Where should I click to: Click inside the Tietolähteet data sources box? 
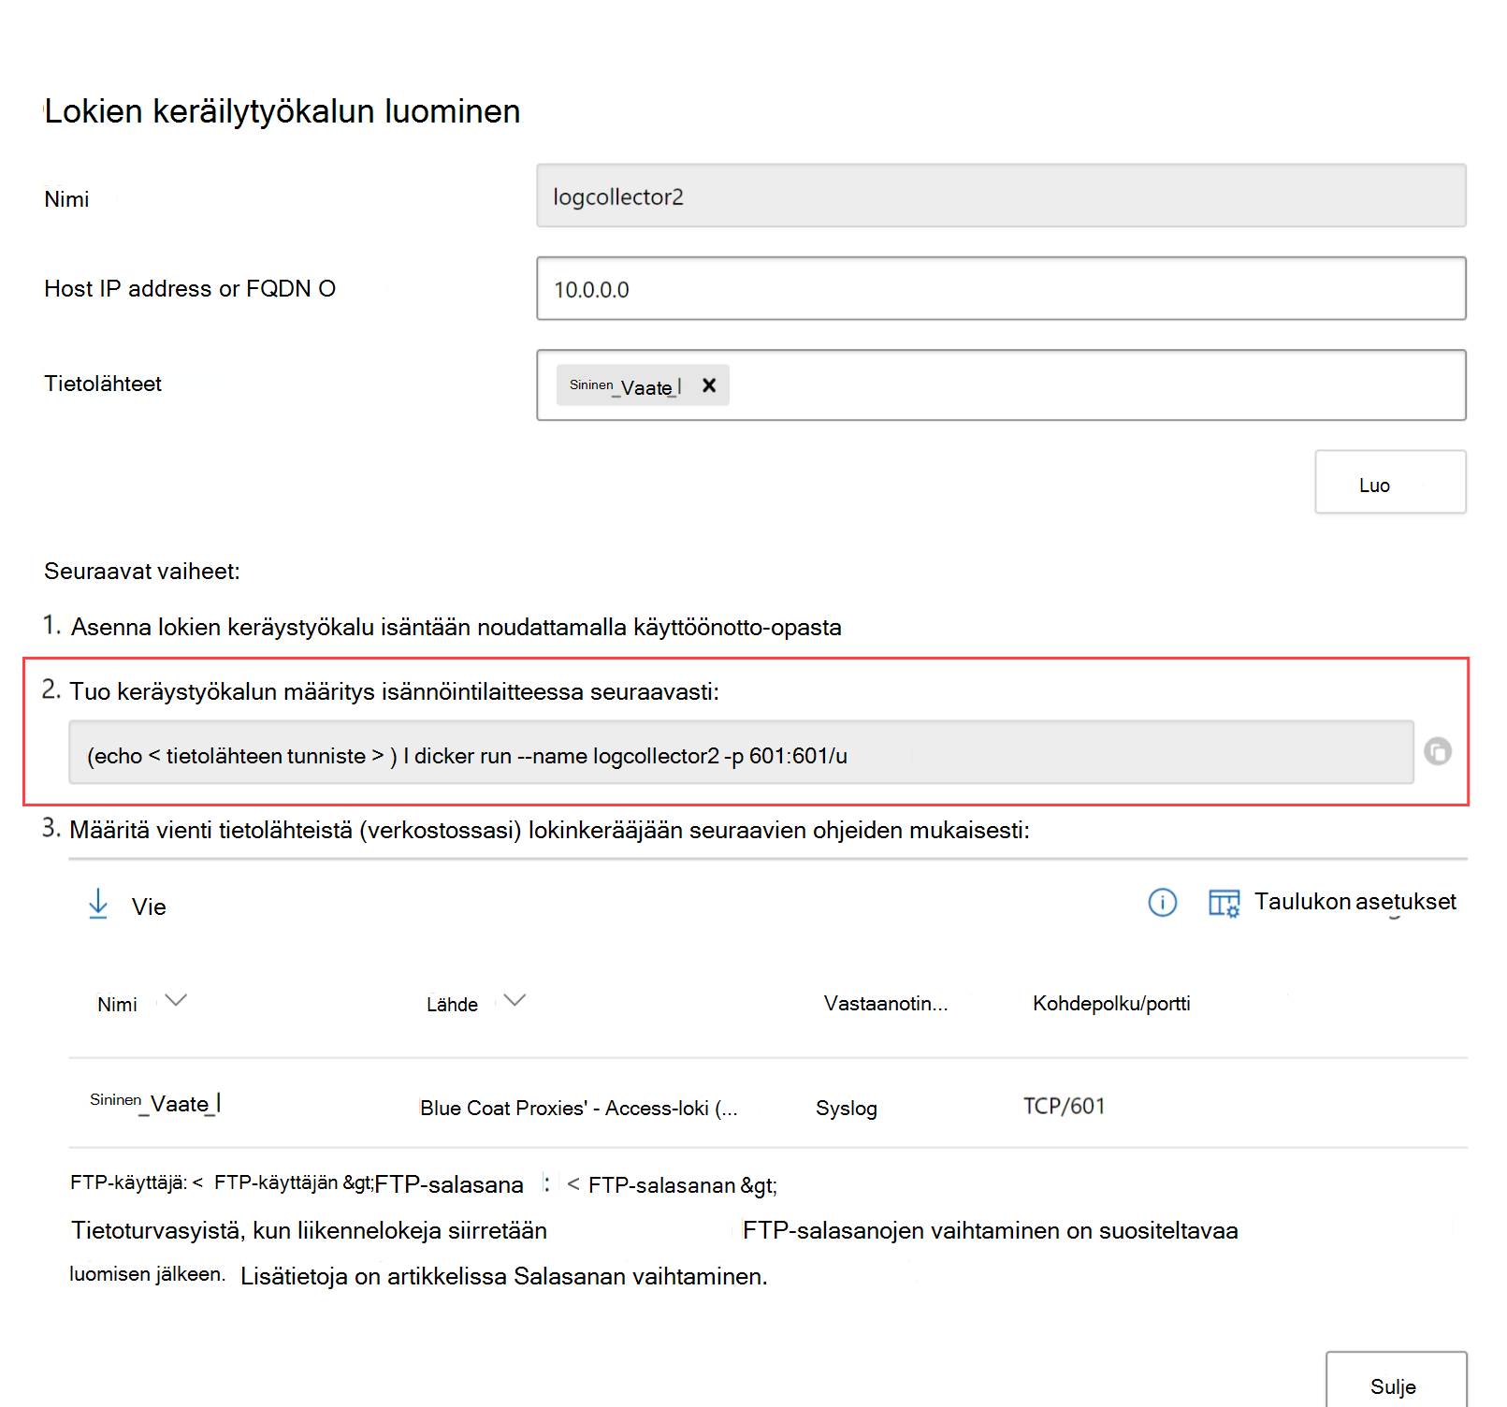coord(1001,385)
